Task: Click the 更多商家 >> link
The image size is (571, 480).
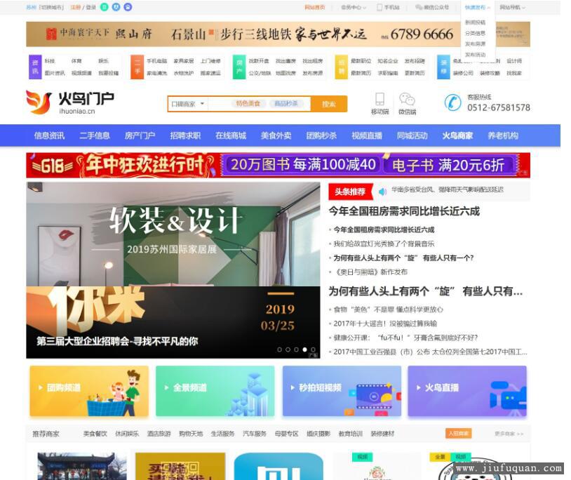Action: point(509,434)
